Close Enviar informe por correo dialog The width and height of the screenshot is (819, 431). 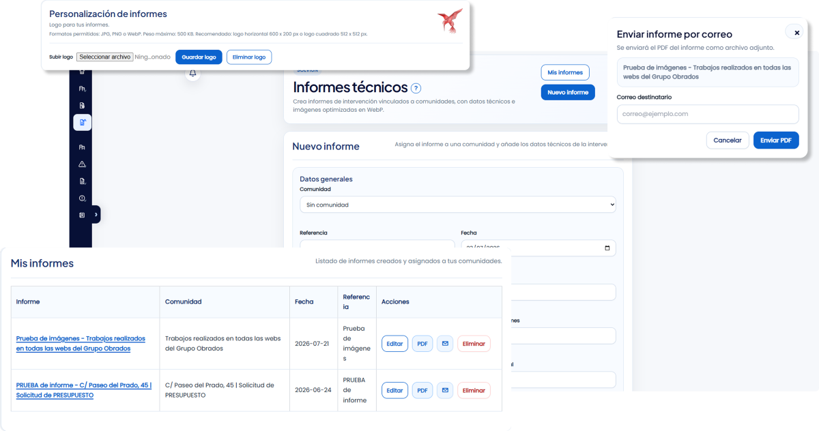pyautogui.click(x=796, y=33)
